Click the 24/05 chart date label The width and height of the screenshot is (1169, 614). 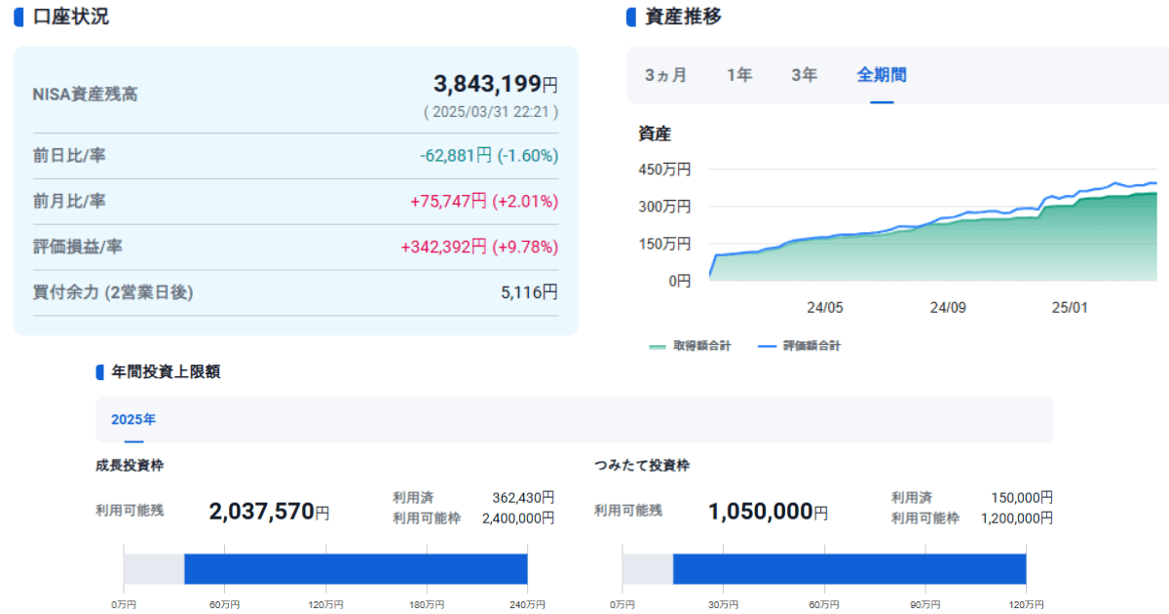coord(825,307)
